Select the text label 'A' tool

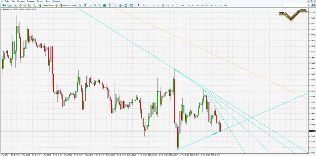click(x=172, y=5)
